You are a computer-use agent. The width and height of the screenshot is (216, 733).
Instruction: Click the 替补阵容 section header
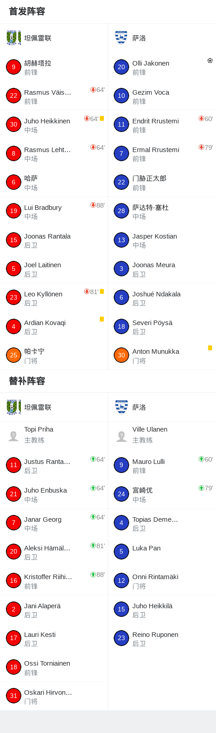point(27,381)
